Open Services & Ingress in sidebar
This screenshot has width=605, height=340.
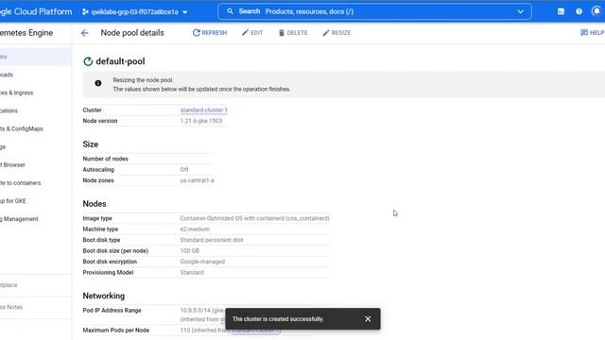17,93
